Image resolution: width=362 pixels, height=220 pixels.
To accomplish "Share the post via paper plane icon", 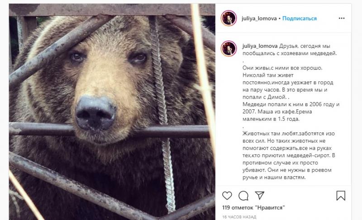I will [x=259, y=195].
